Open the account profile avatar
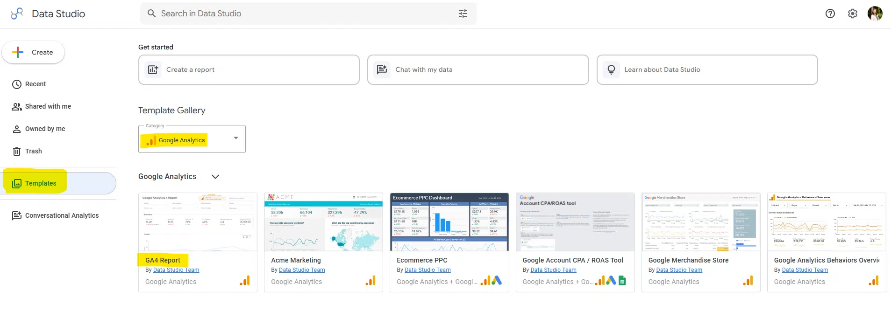 pos(875,14)
